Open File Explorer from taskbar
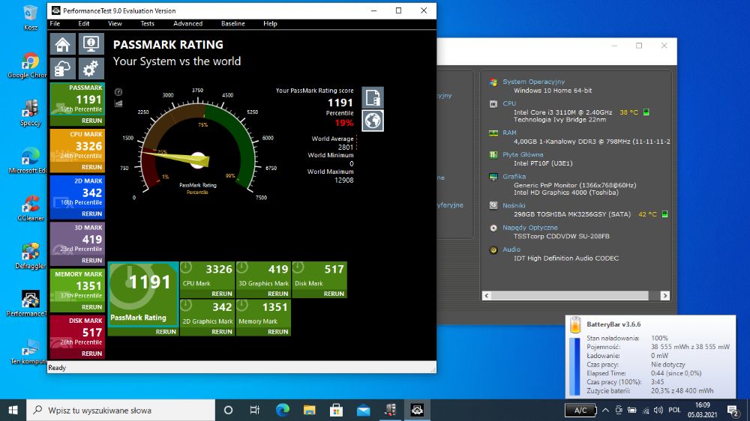The height and width of the screenshot is (421, 750). 310,410
